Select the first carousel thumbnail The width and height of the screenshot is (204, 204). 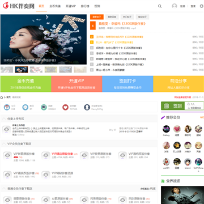7,70
